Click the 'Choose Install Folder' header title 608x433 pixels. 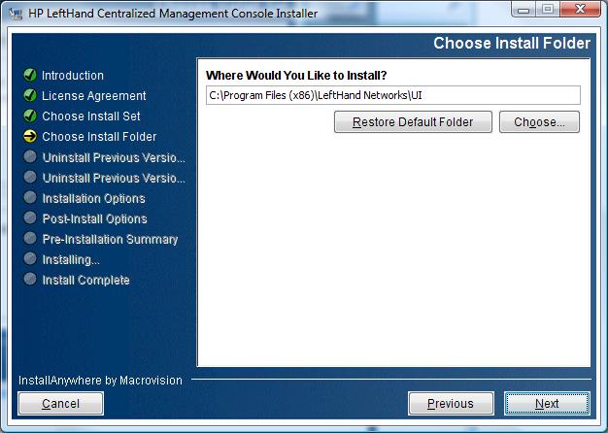(512, 43)
